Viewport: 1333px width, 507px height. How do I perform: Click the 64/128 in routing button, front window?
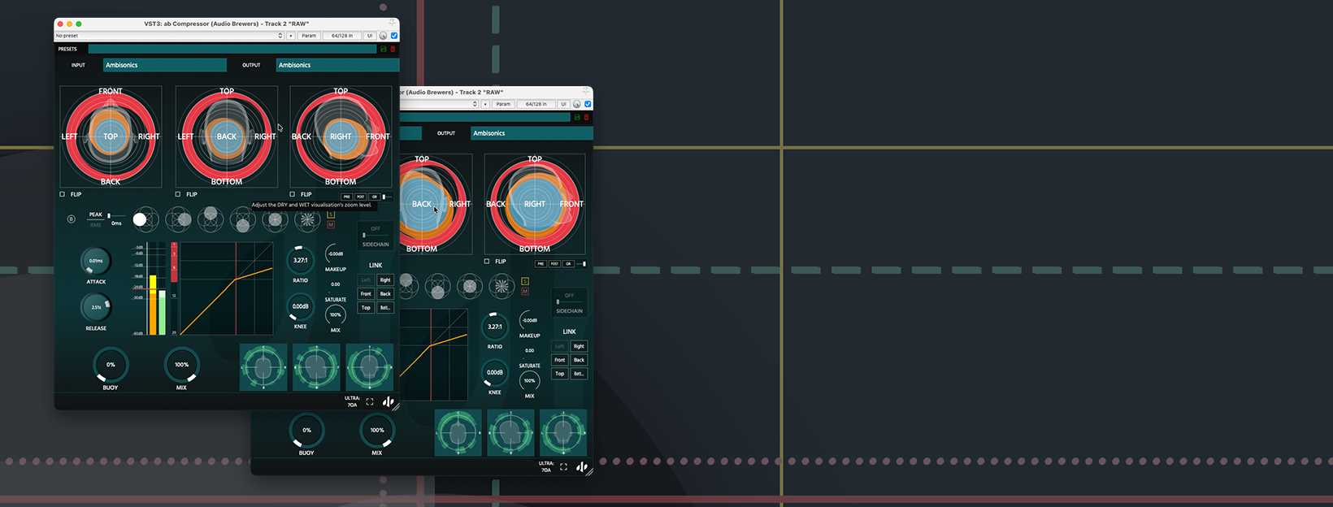342,36
